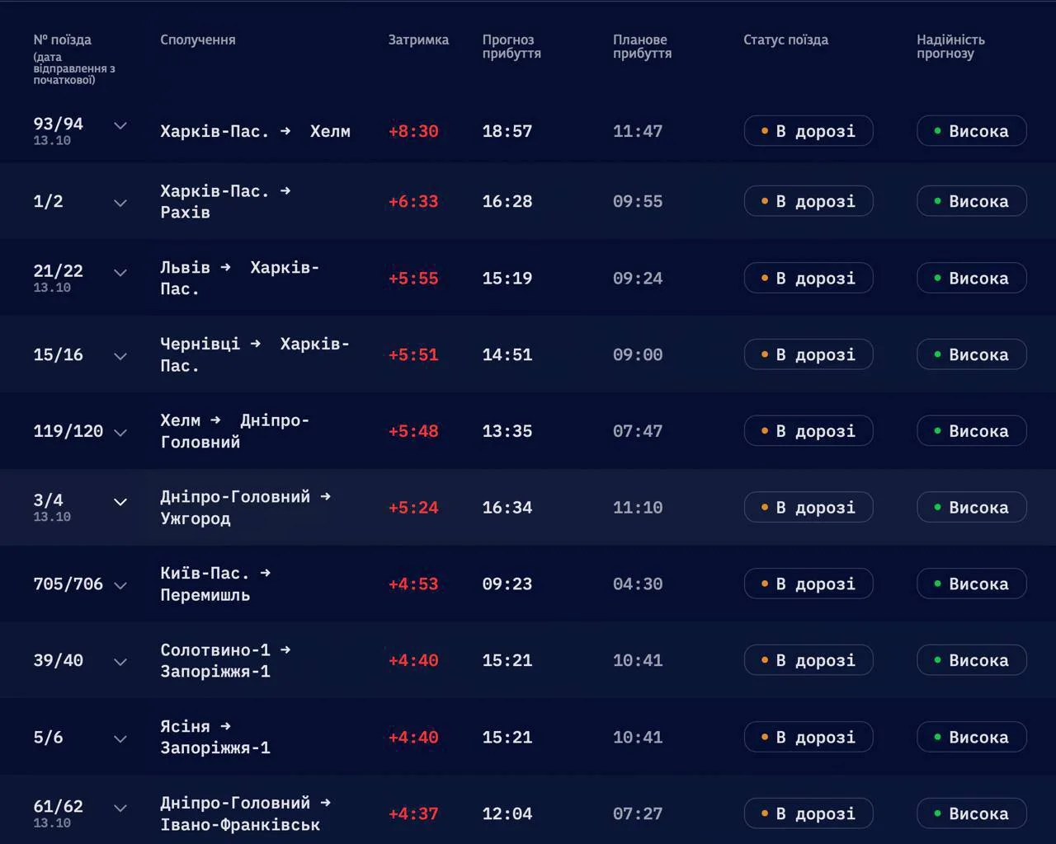The image size is (1056, 844).
Task: Click the 'Сполучення' column header
Action: click(198, 40)
